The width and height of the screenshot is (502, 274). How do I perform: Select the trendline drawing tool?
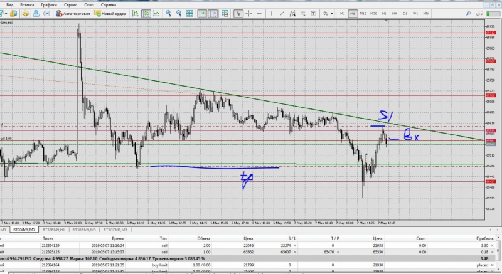click(x=282, y=13)
